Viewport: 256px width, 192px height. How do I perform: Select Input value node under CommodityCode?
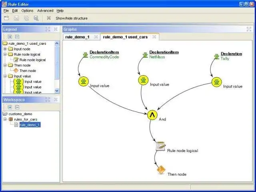coord(84,81)
